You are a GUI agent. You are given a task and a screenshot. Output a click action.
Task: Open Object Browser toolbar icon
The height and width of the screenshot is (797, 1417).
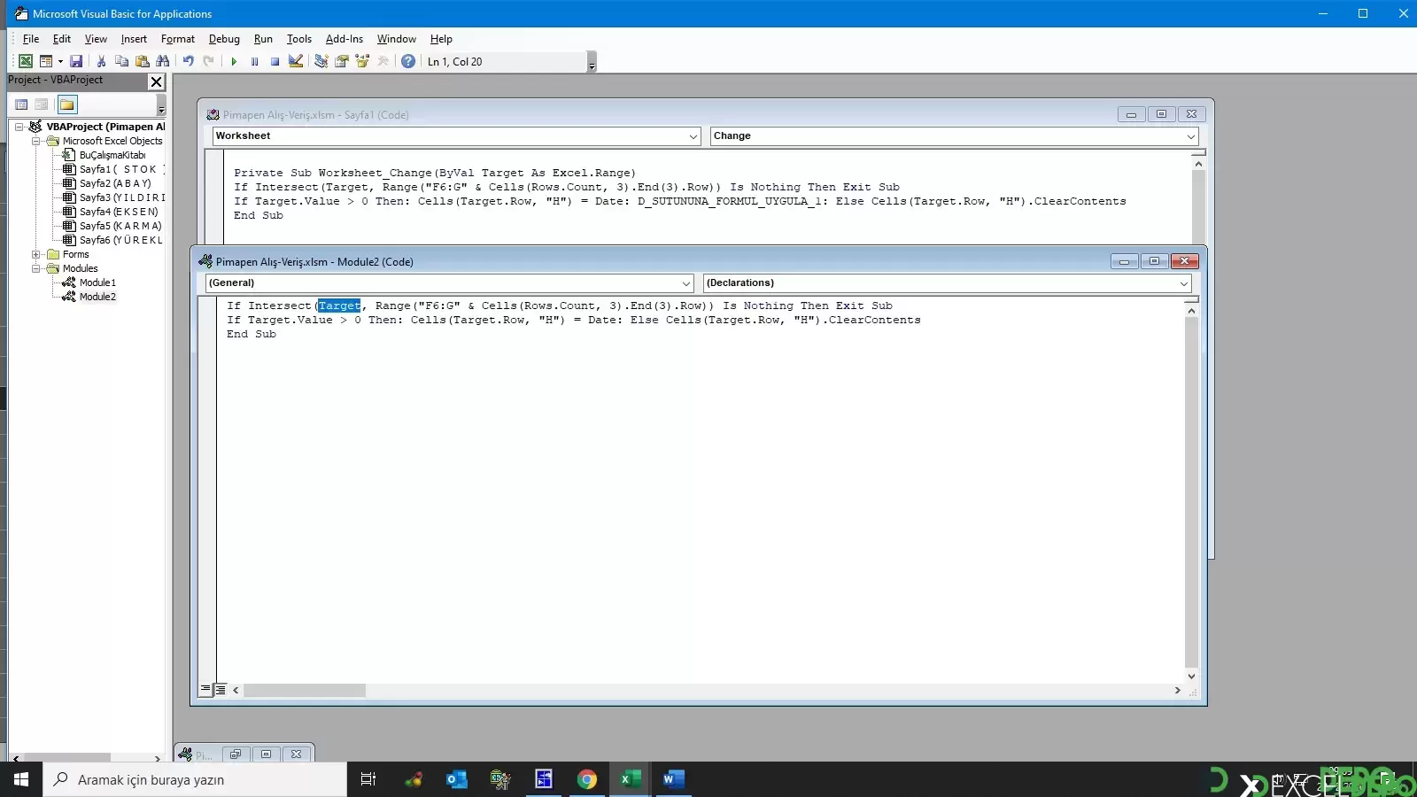point(362,61)
